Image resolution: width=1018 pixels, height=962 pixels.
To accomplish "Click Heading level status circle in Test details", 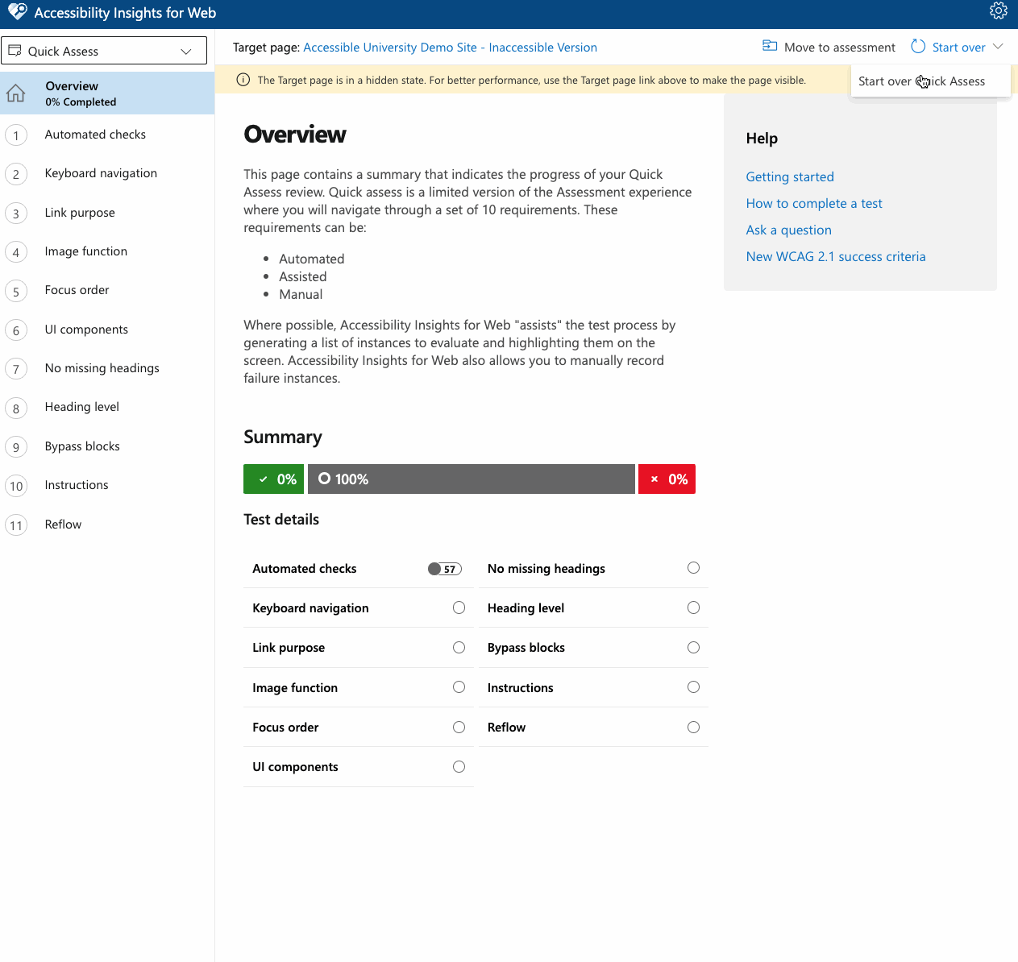I will click(693, 607).
